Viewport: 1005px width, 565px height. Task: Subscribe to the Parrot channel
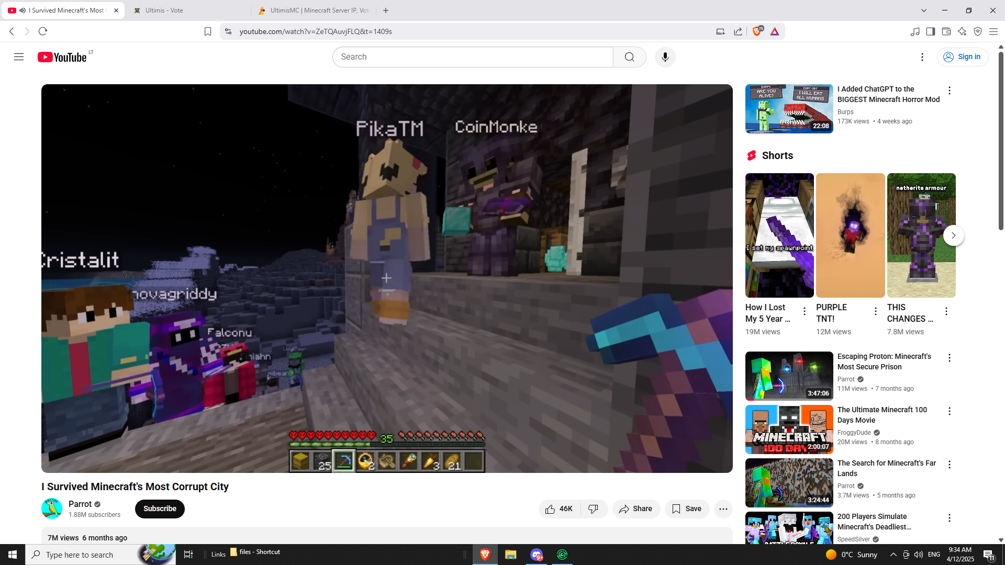coord(160,509)
